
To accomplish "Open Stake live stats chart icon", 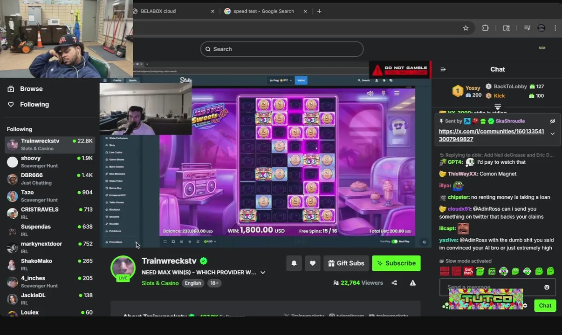I will (181, 241).
